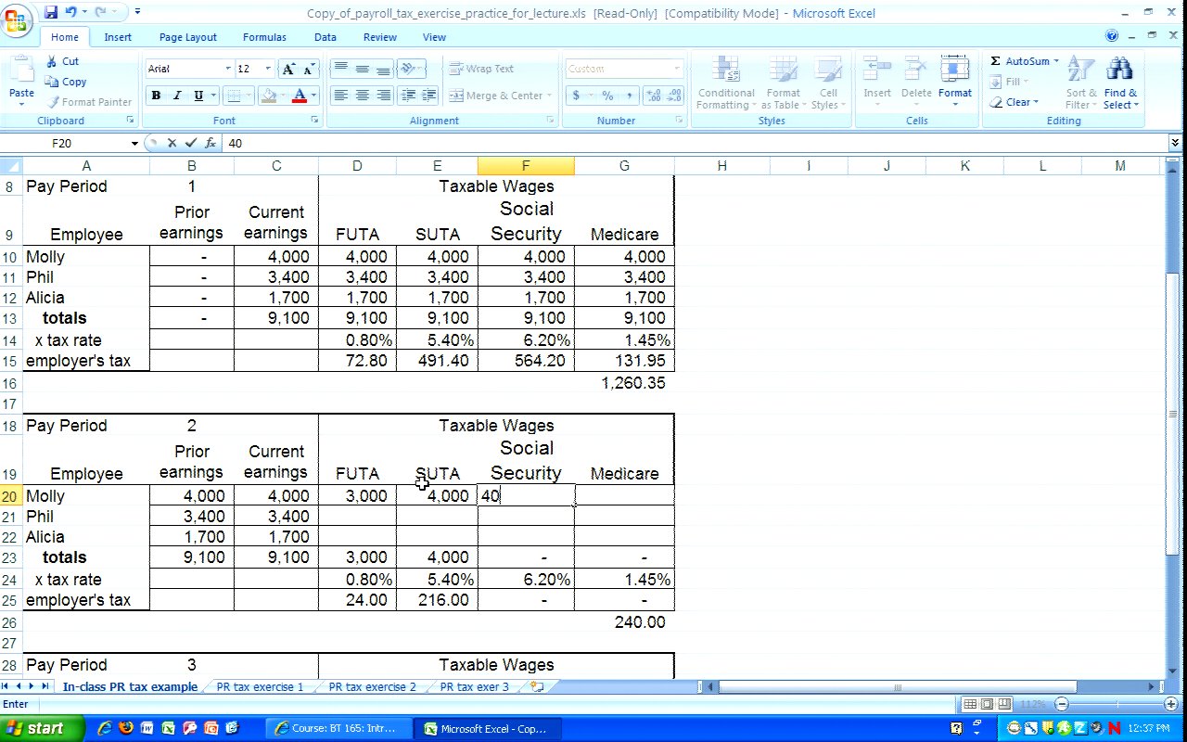
Task: Switch to the Formulas ribbon tab
Action: coord(264,37)
